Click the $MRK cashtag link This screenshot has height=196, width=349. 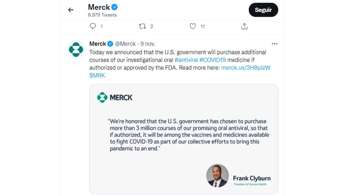pos(97,75)
